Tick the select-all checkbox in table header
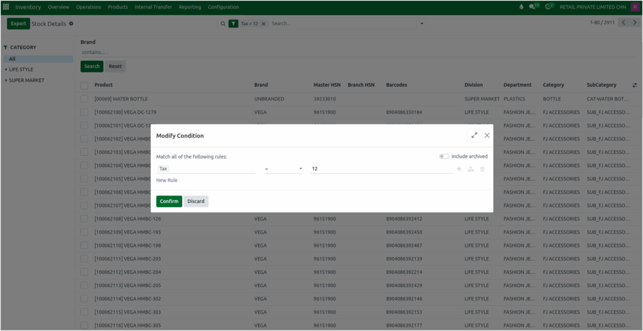The height and width of the screenshot is (331, 643). (84, 85)
